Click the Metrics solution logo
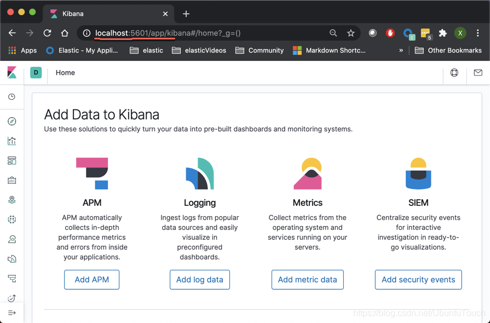The image size is (490, 323). pyautogui.click(x=308, y=174)
